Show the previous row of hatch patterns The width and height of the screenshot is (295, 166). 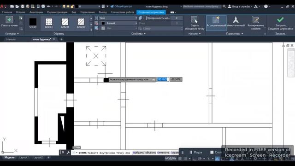click(91, 18)
